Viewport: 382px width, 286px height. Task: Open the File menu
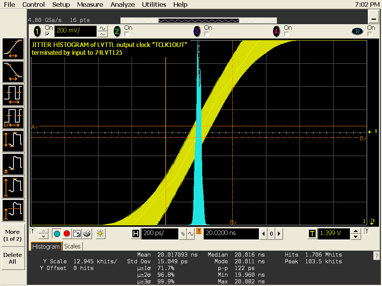(9, 4)
